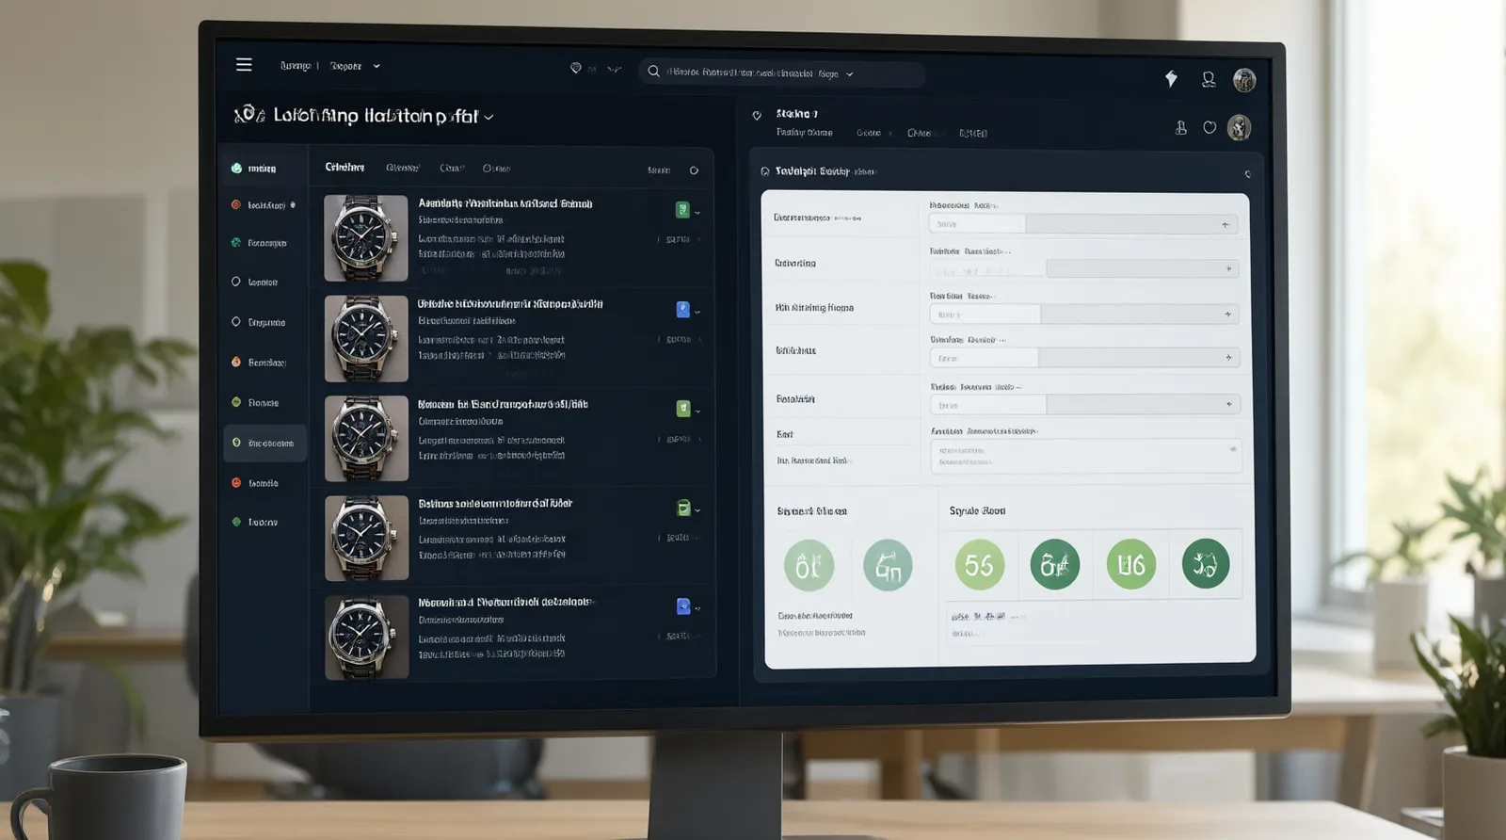Click the green badge on the fourth watch listing
The image size is (1506, 840).
(x=683, y=509)
